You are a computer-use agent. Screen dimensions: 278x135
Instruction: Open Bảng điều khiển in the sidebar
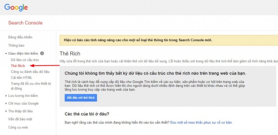[x=20, y=37]
